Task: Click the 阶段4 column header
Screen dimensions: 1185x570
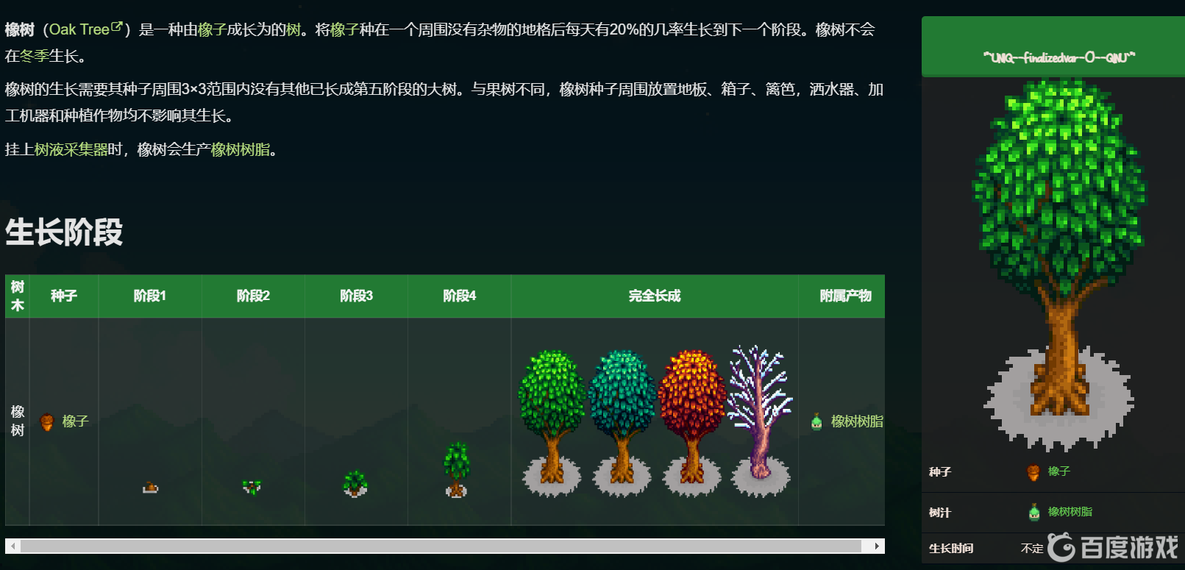Action: tap(459, 296)
